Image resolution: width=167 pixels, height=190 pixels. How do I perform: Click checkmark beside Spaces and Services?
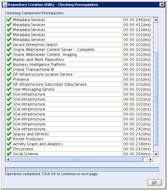pyautogui.click(x=9, y=134)
